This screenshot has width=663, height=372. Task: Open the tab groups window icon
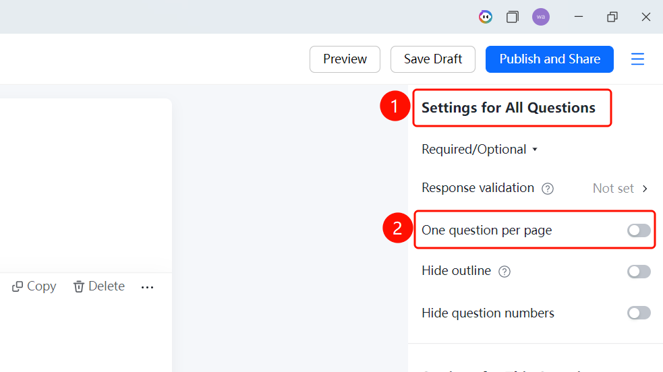513,17
